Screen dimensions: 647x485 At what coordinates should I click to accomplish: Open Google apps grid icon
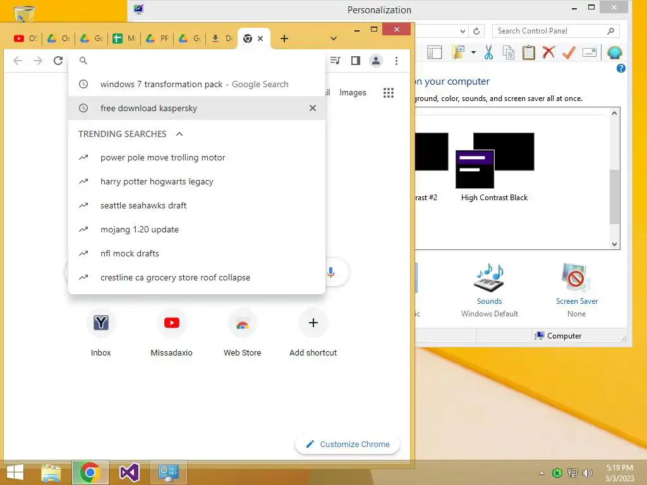[389, 92]
